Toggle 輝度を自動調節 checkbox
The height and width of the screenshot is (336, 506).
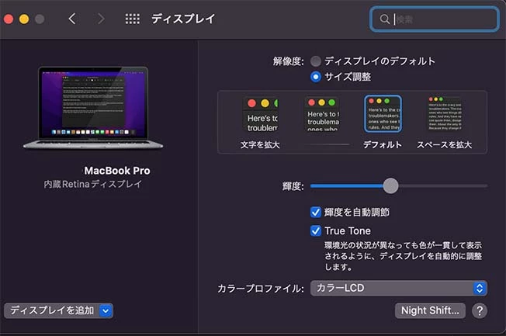(316, 212)
